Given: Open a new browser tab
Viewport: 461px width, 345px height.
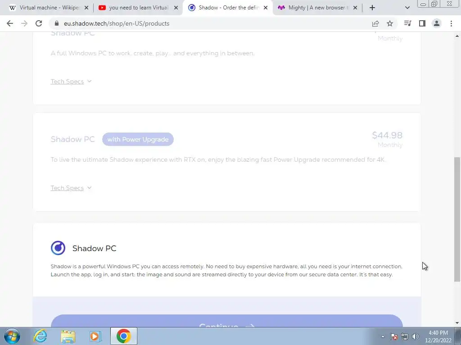Looking at the screenshot, I should pos(372,8).
